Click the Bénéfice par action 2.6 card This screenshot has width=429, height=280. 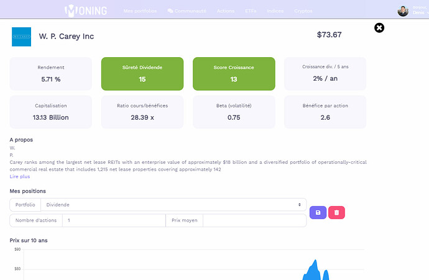point(325,112)
